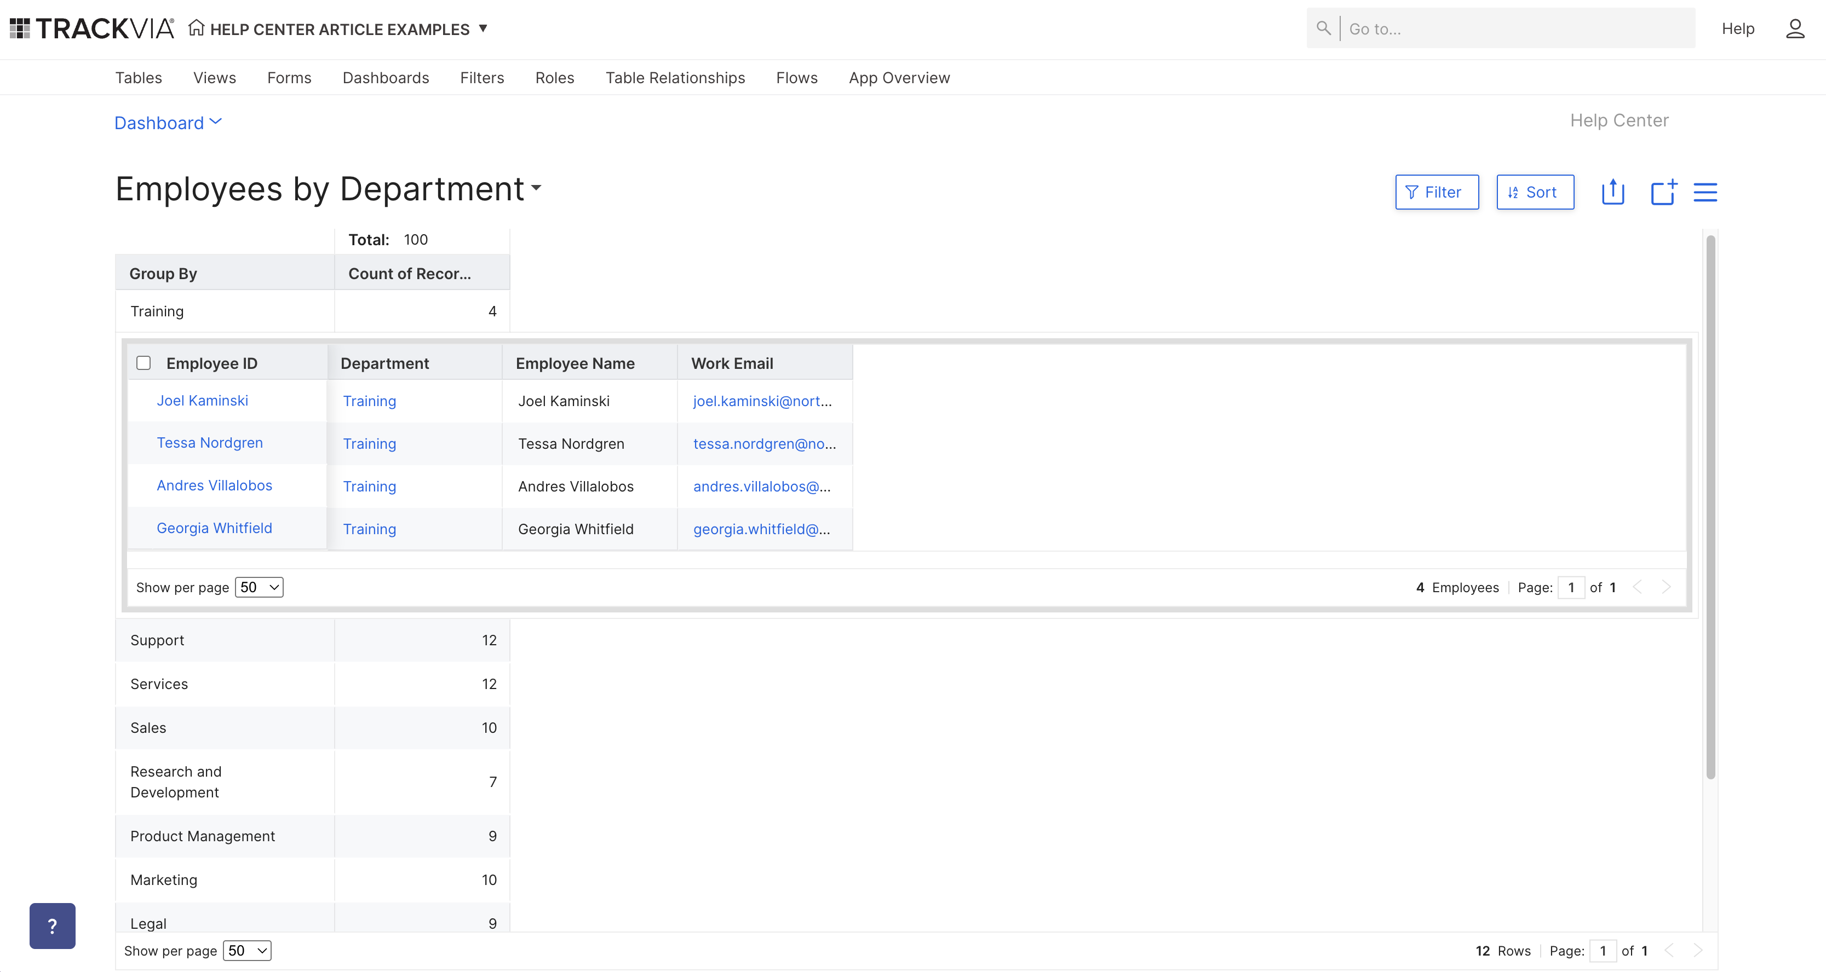Open the Table Relationships menu
Screen dimensions: 1826x972
click(675, 77)
